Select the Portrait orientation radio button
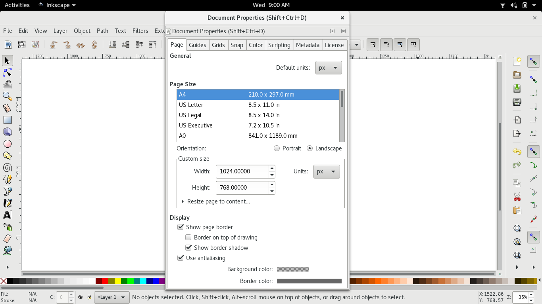 [277, 148]
